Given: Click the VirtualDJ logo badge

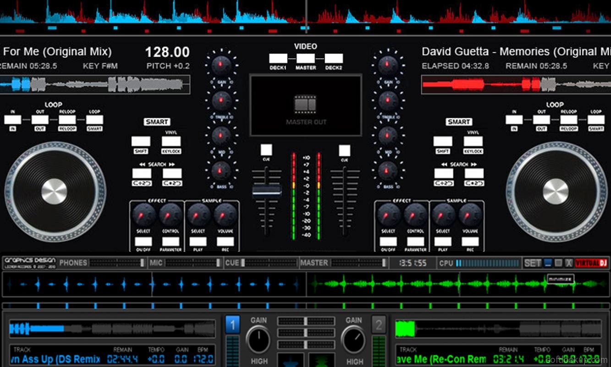Looking at the screenshot, I should click(591, 263).
